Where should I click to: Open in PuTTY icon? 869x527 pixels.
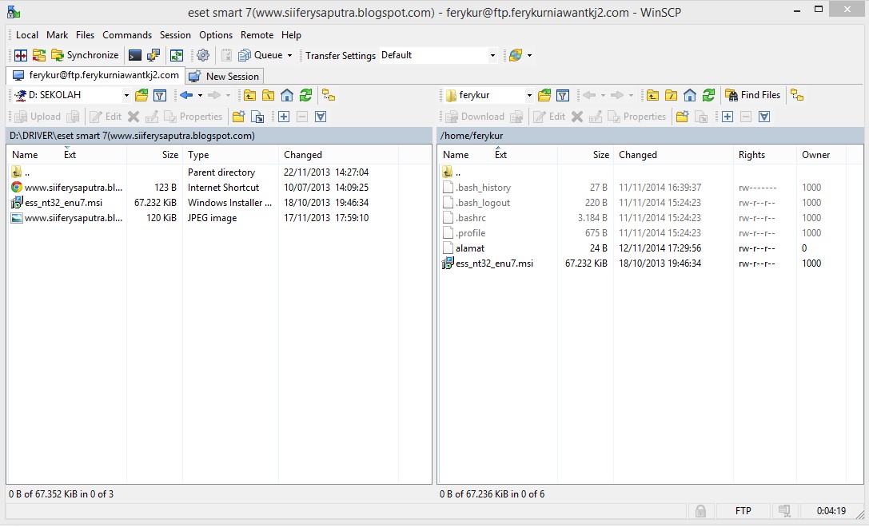click(153, 55)
